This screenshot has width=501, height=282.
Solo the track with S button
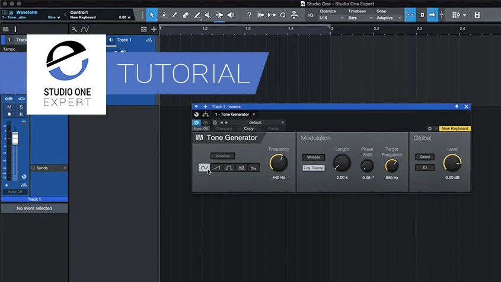point(21,107)
